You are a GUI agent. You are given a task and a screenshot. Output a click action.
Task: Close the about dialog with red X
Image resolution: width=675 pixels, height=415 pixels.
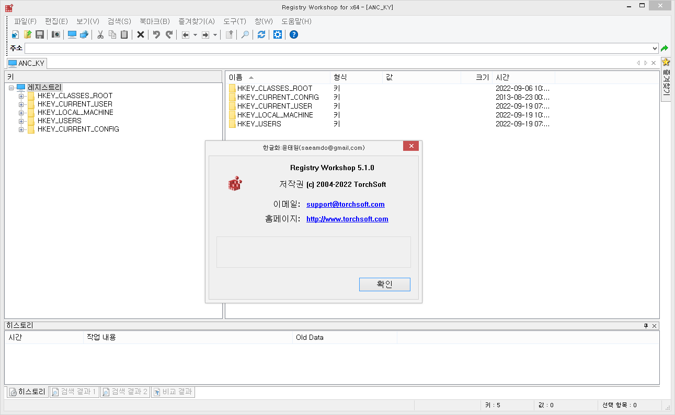pyautogui.click(x=411, y=146)
